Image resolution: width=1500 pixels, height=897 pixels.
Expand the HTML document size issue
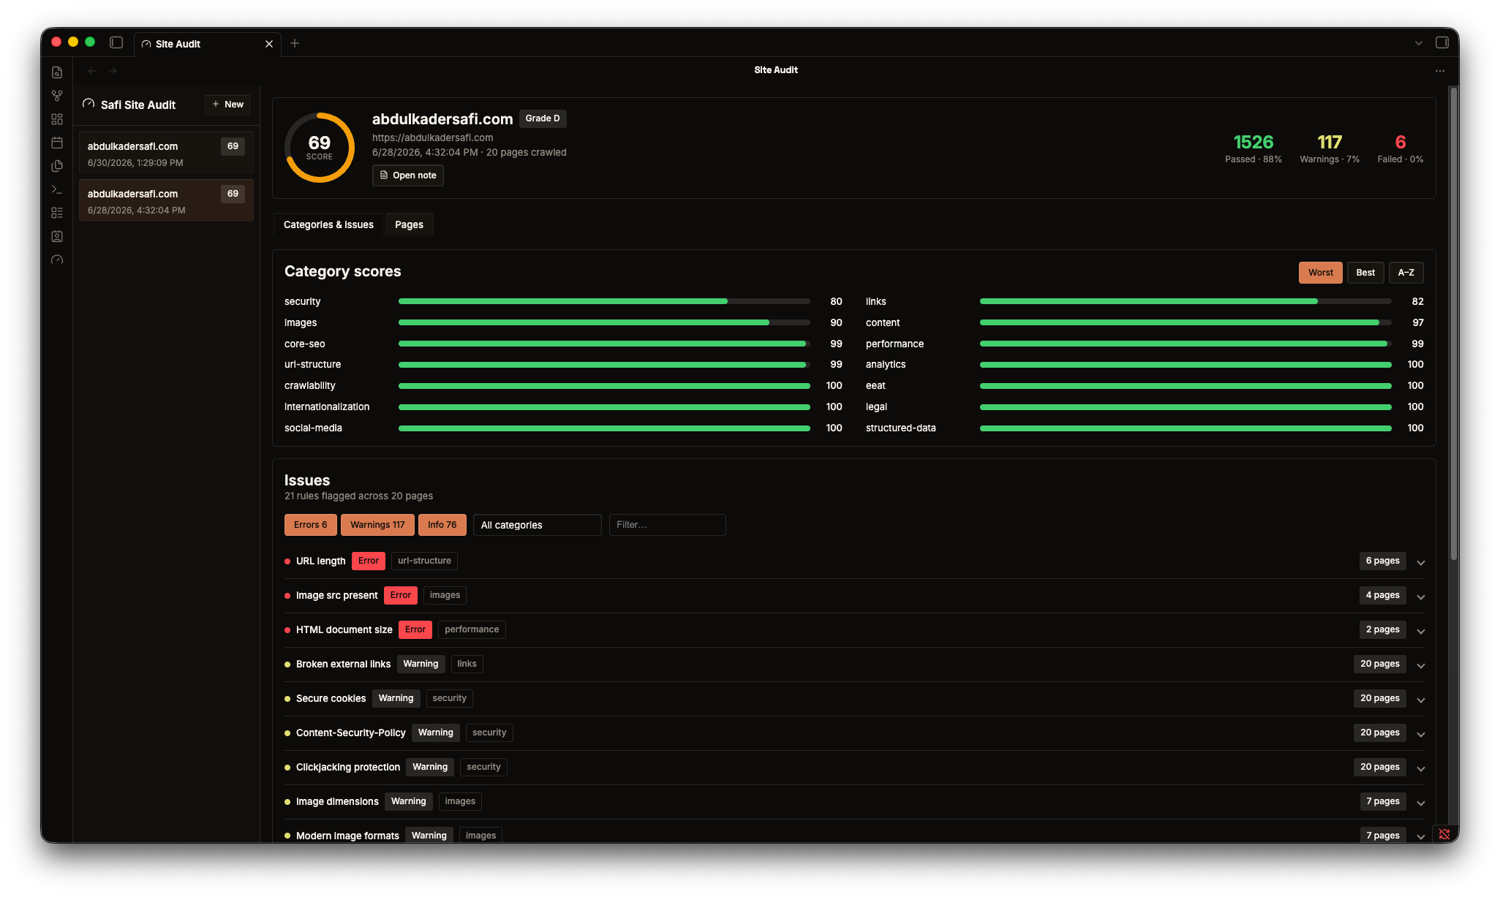click(1421, 631)
